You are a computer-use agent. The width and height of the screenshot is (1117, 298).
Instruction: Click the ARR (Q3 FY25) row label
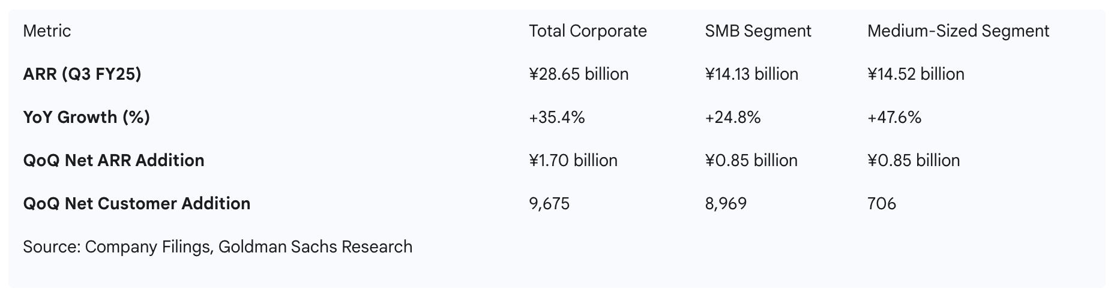click(x=82, y=74)
